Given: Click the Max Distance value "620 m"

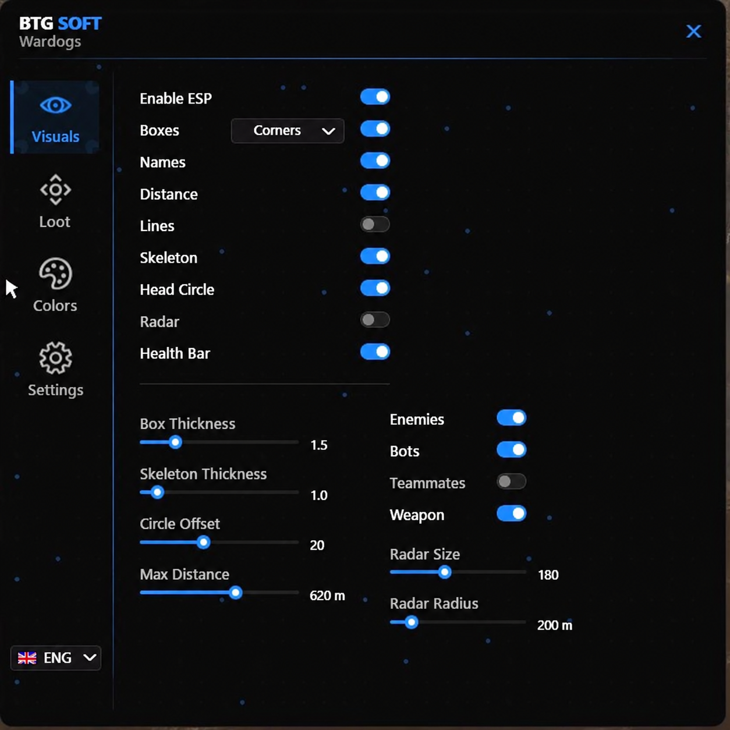Looking at the screenshot, I should (327, 596).
